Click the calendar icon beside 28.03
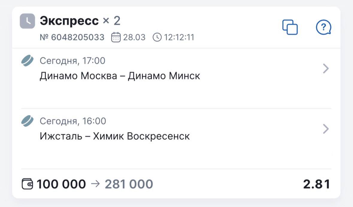The image size is (353, 207). (116, 37)
